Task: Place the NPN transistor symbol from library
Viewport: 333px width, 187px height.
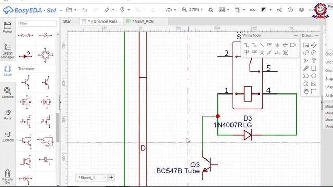Action: (25, 82)
